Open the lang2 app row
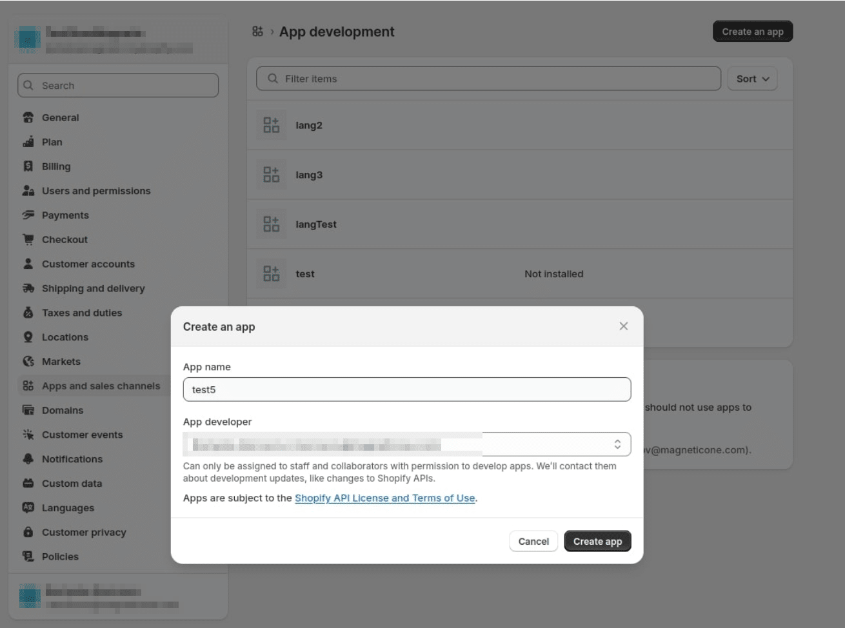The image size is (845, 628). click(x=520, y=125)
